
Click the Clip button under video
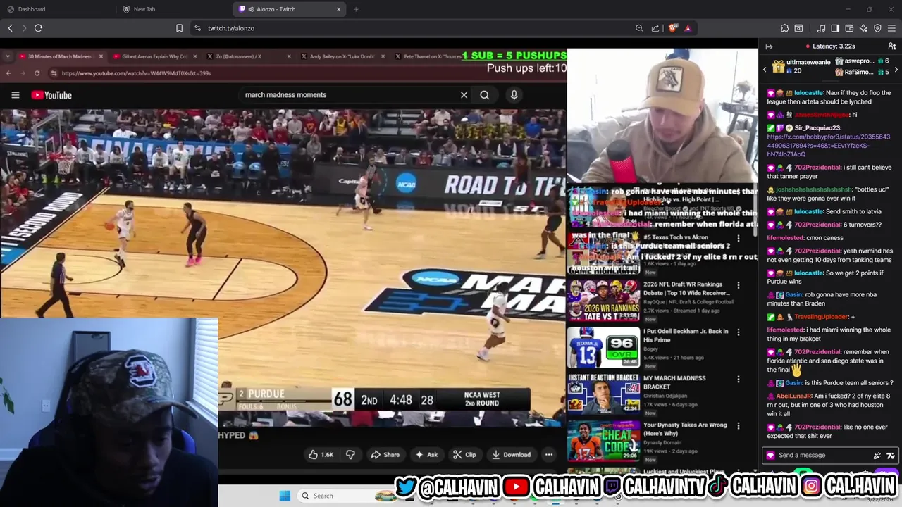click(464, 455)
